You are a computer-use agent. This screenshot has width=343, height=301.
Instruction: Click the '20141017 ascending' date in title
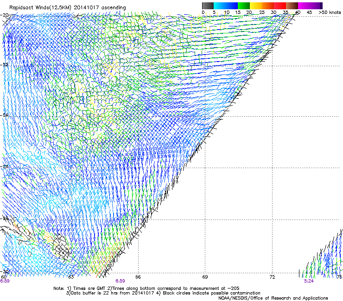tap(100, 8)
